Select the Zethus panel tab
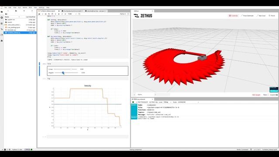 (x=143, y=11)
